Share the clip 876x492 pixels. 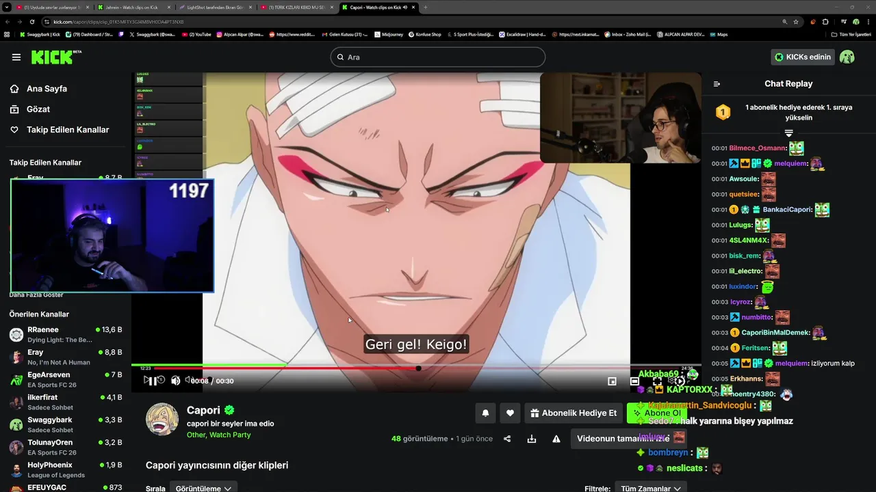tap(507, 439)
